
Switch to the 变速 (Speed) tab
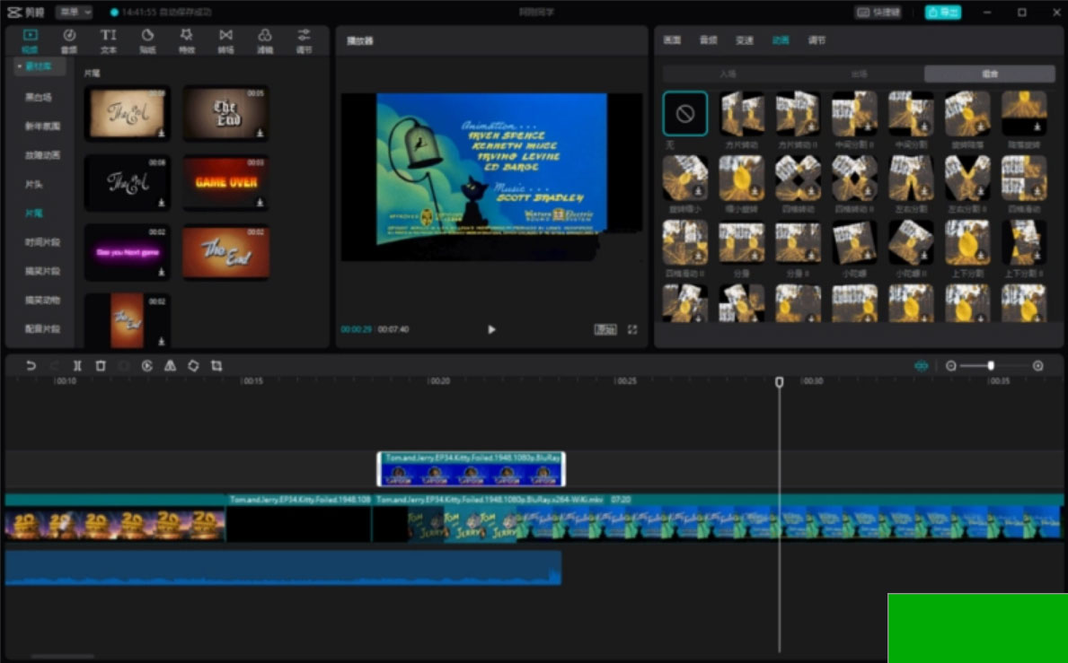[745, 40]
